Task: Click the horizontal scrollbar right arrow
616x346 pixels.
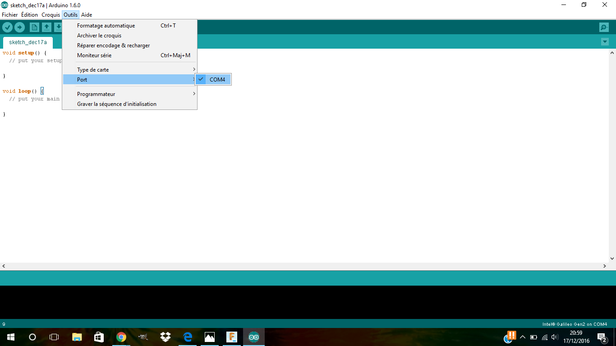Action: tap(605, 266)
